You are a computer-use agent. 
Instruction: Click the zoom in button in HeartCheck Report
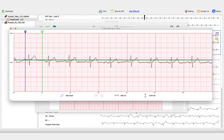point(178,27)
